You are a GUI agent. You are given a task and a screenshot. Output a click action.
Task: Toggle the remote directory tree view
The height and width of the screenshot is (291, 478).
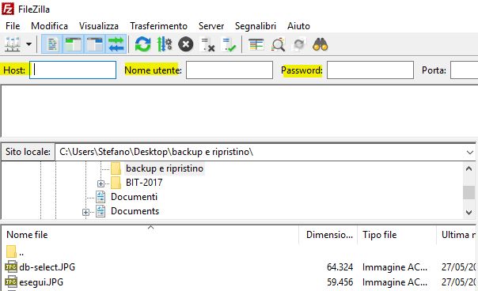[94, 44]
